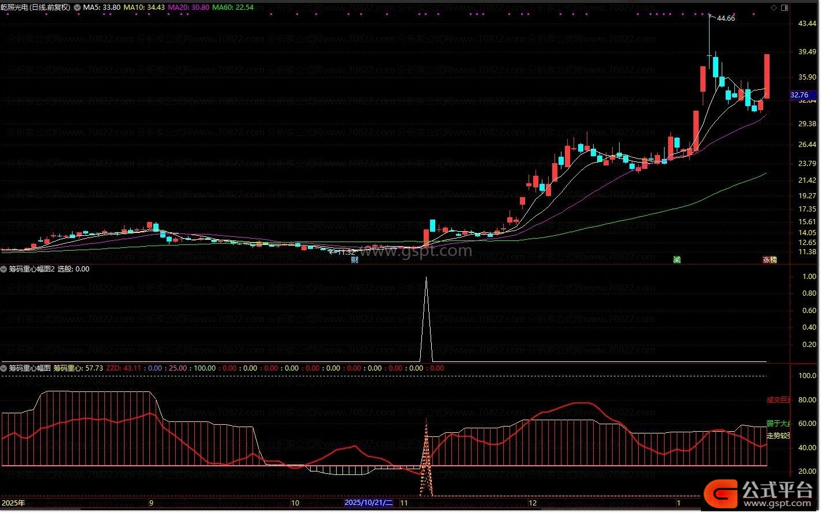Open the 筹码重心幅图2 indicator dropdown arrow
Image resolution: width=822 pixels, height=513 pixels.
click(4, 269)
